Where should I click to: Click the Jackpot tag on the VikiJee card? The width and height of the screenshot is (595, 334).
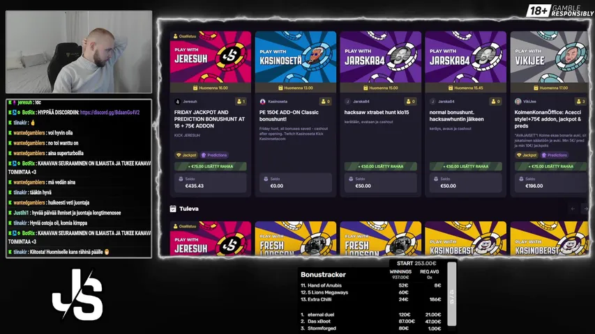(527, 155)
